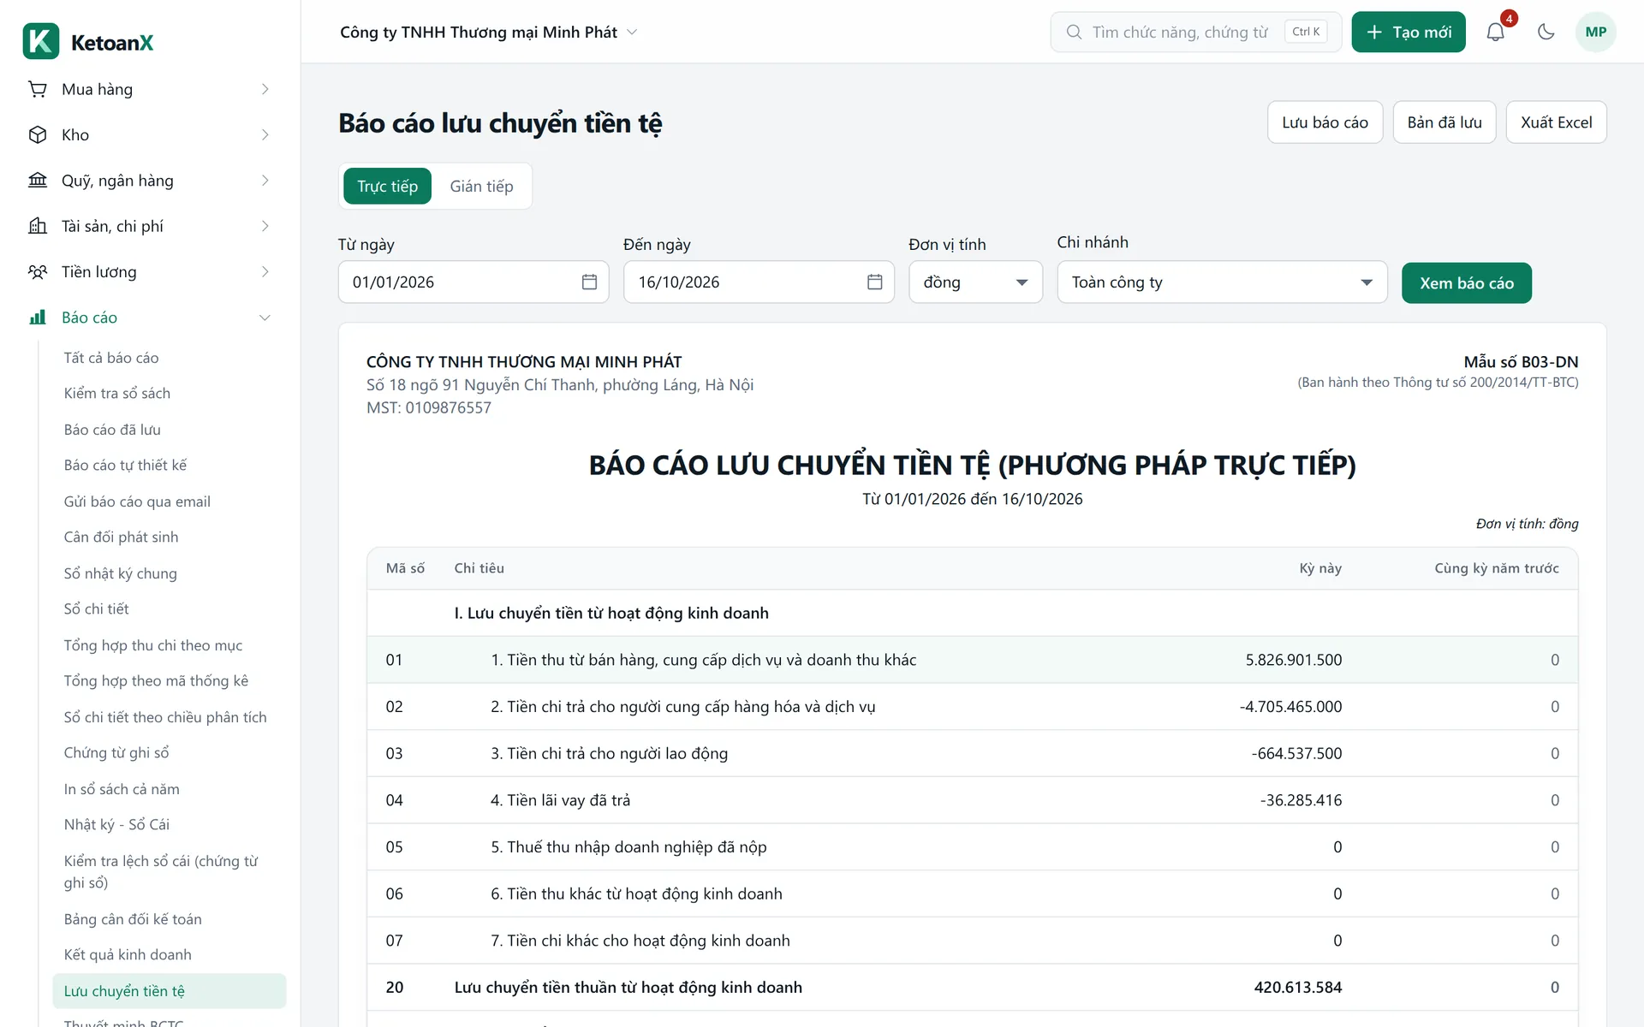Open the notifications bell

[1495, 32]
